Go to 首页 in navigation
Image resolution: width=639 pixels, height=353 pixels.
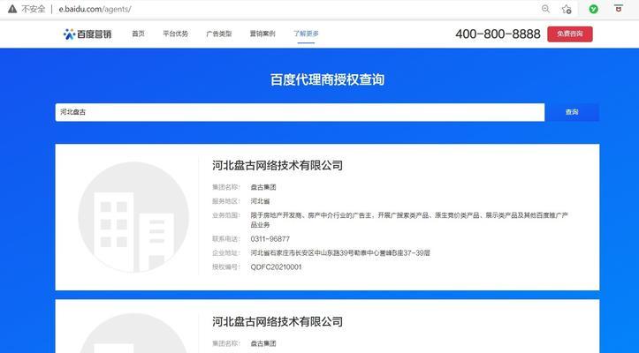click(x=138, y=34)
